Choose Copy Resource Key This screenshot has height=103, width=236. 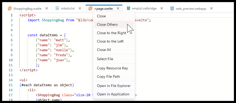[114, 68]
